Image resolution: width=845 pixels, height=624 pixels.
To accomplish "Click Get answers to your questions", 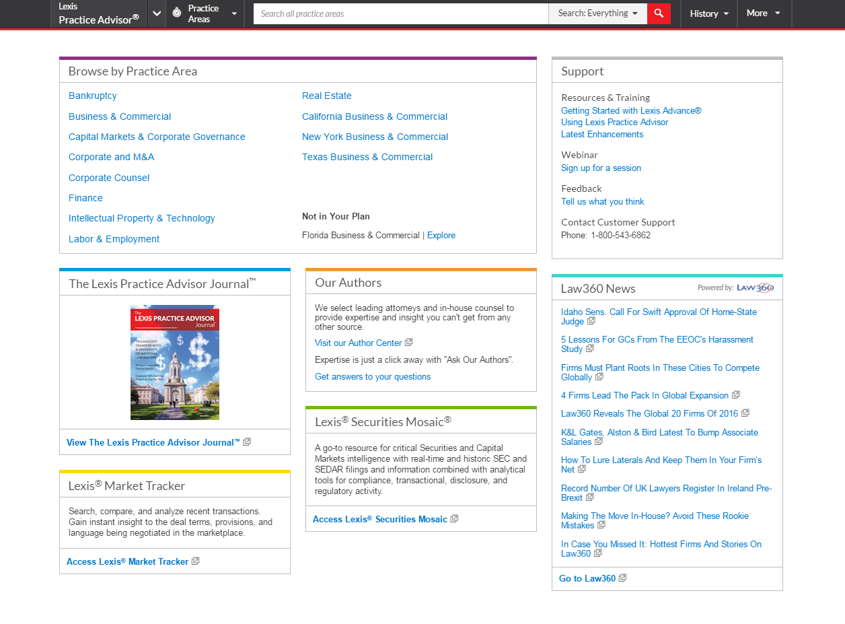I will coord(373,376).
